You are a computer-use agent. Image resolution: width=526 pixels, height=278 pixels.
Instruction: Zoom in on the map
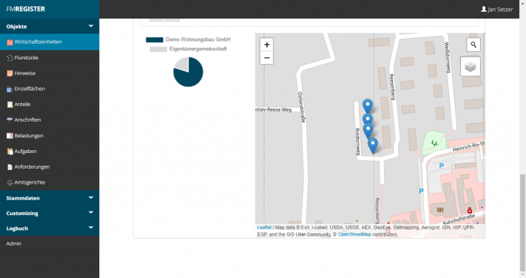pyautogui.click(x=266, y=45)
